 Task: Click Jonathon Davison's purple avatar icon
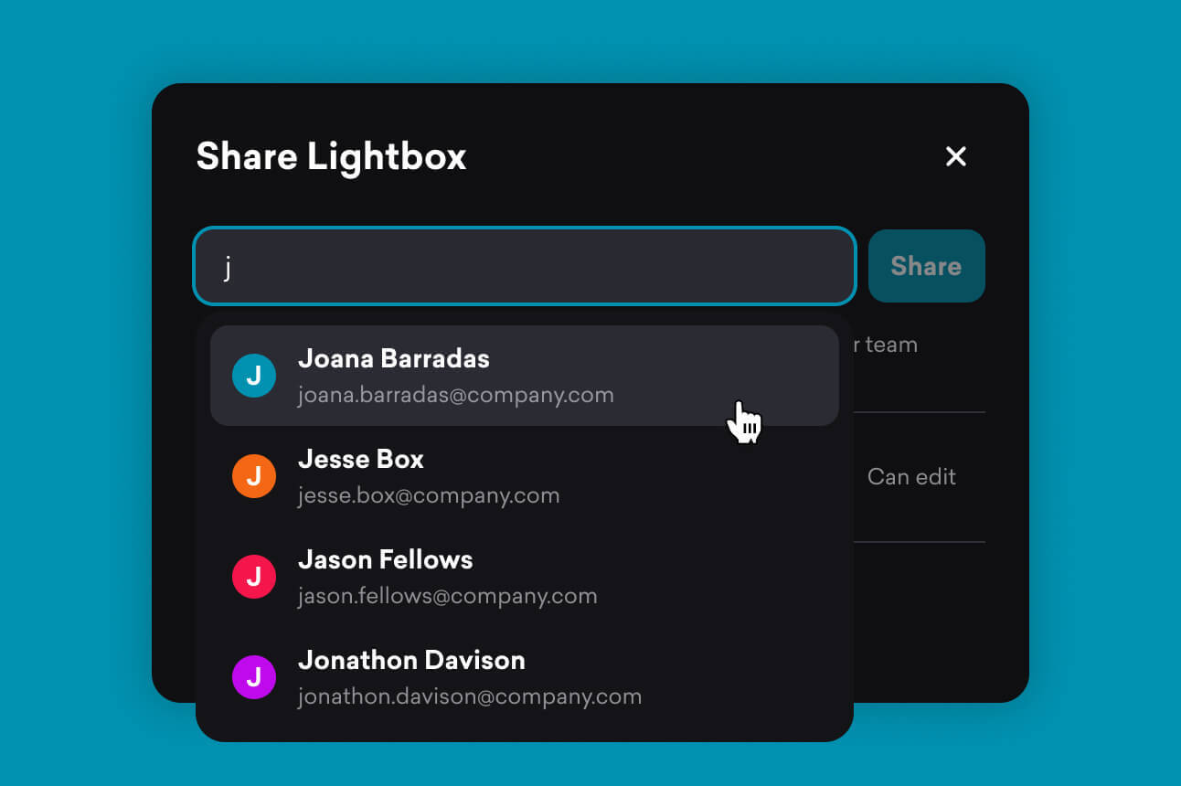pyautogui.click(x=254, y=677)
